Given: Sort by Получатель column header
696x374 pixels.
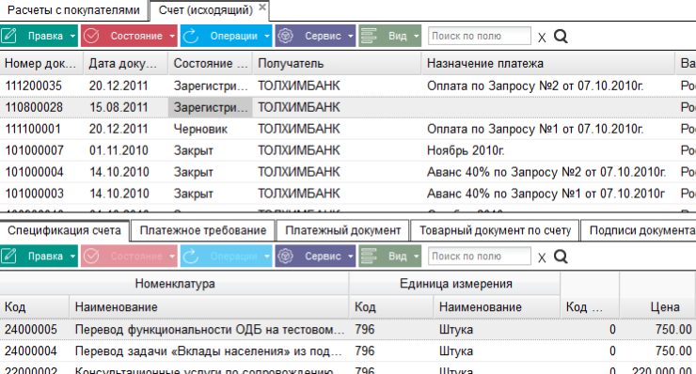Looking at the screenshot, I should [x=337, y=64].
